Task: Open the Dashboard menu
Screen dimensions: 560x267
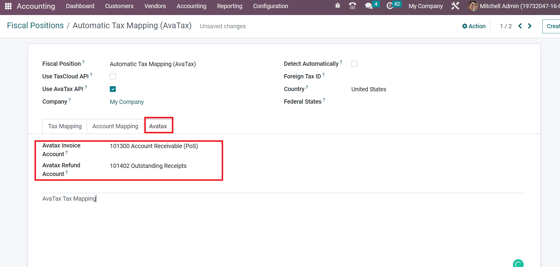Action: point(80,6)
